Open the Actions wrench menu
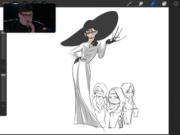This screenshot has width=180, height=135. click(15, 3)
